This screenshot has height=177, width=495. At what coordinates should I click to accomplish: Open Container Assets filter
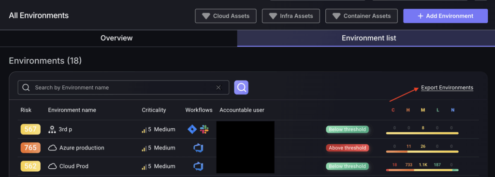tap(362, 16)
